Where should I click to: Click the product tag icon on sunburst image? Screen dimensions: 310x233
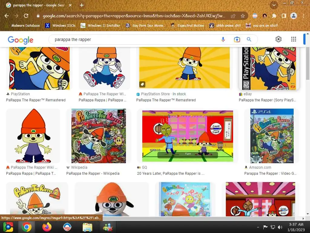pos(142,84)
